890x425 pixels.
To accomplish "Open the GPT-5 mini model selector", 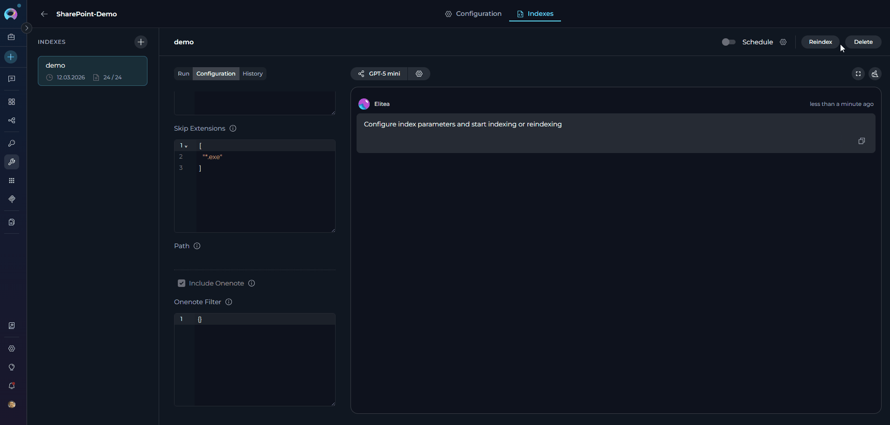I will pos(379,74).
